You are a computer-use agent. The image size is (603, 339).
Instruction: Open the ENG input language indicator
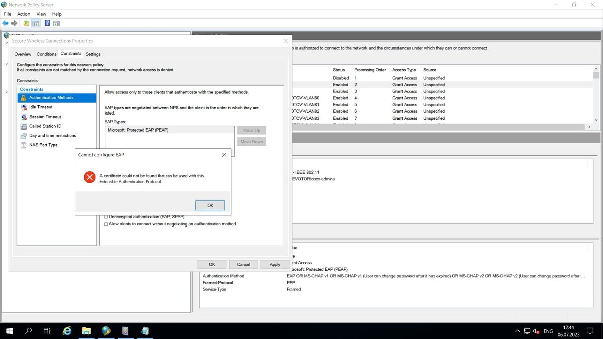tap(548, 331)
